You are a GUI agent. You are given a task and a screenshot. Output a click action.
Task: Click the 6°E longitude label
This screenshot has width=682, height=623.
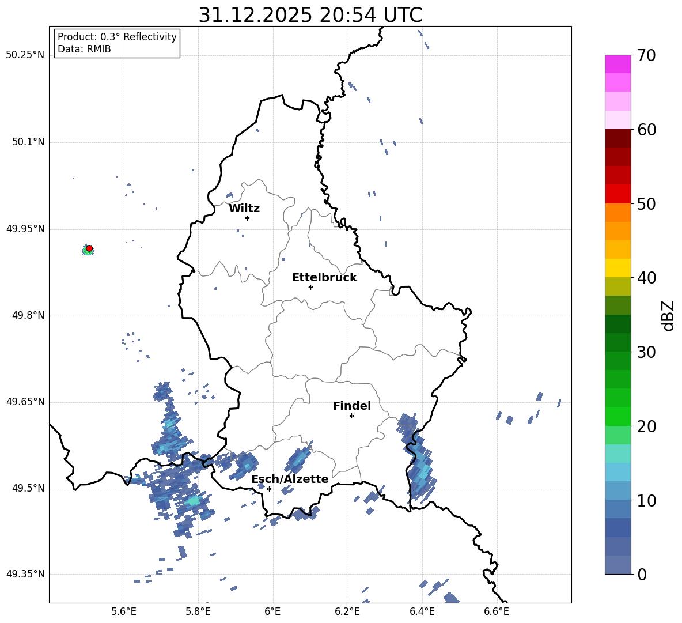[x=272, y=611]
